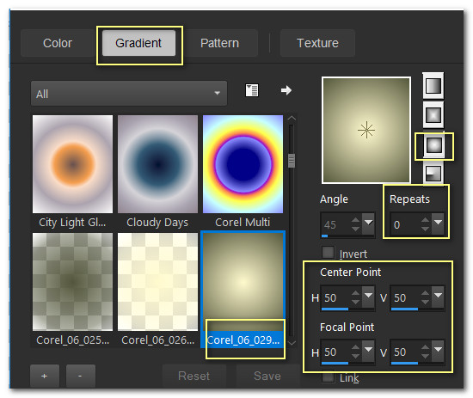The height and width of the screenshot is (398, 473).
Task: Open Focal Point V dropdown arrow
Action: pos(438,351)
